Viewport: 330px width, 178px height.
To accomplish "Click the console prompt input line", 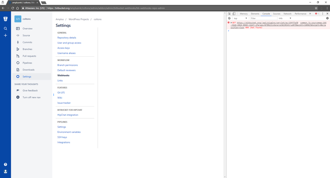I will tap(279, 31).
